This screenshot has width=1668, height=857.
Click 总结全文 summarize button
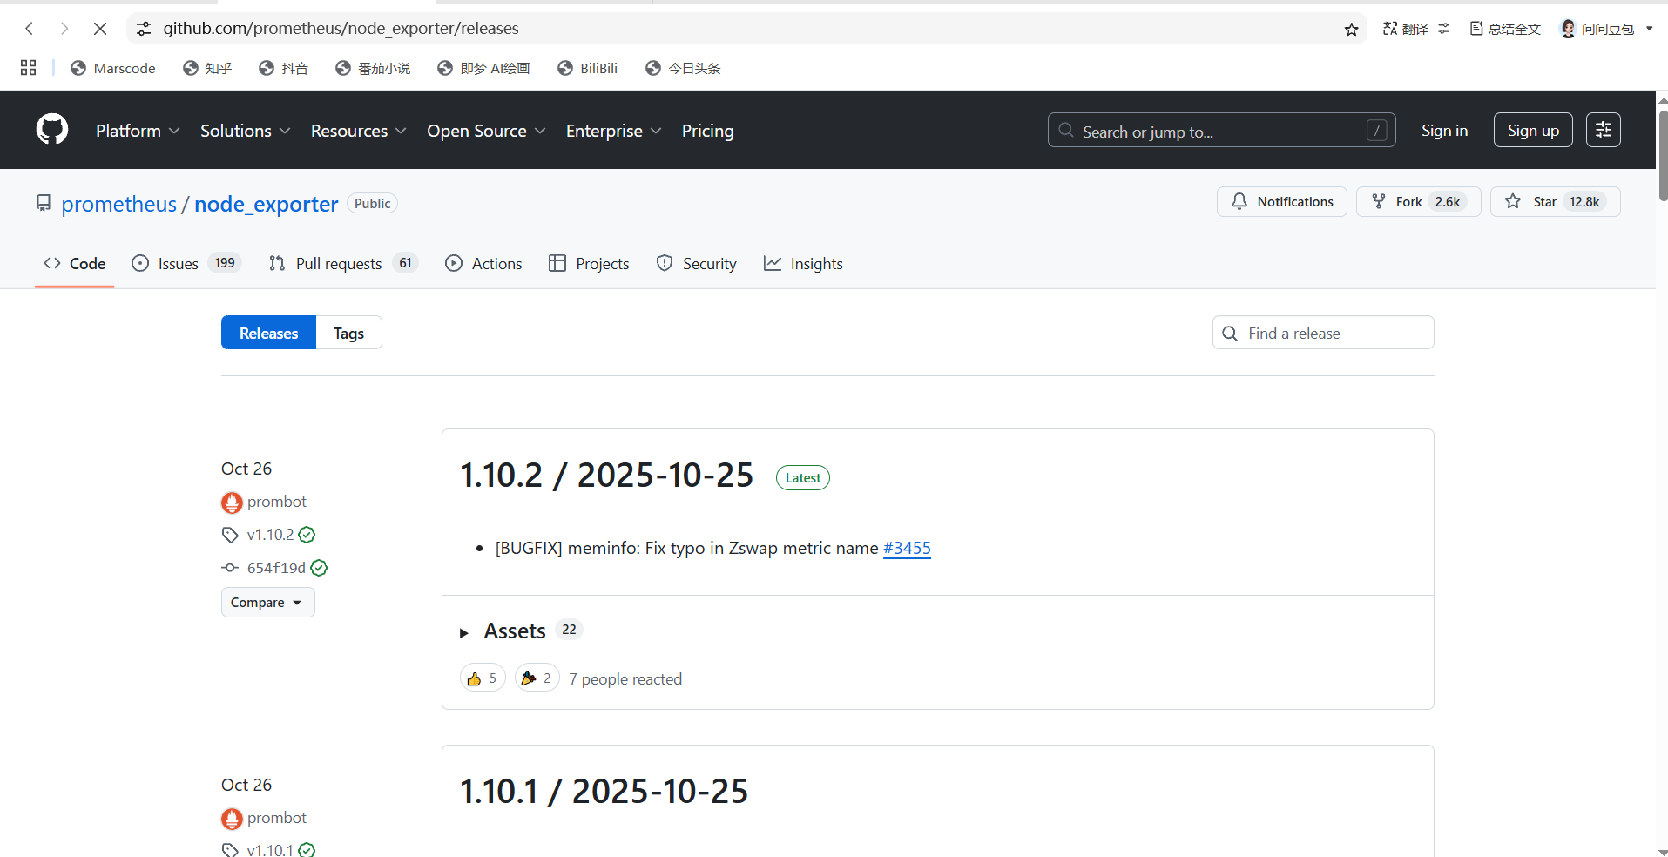point(1505,29)
